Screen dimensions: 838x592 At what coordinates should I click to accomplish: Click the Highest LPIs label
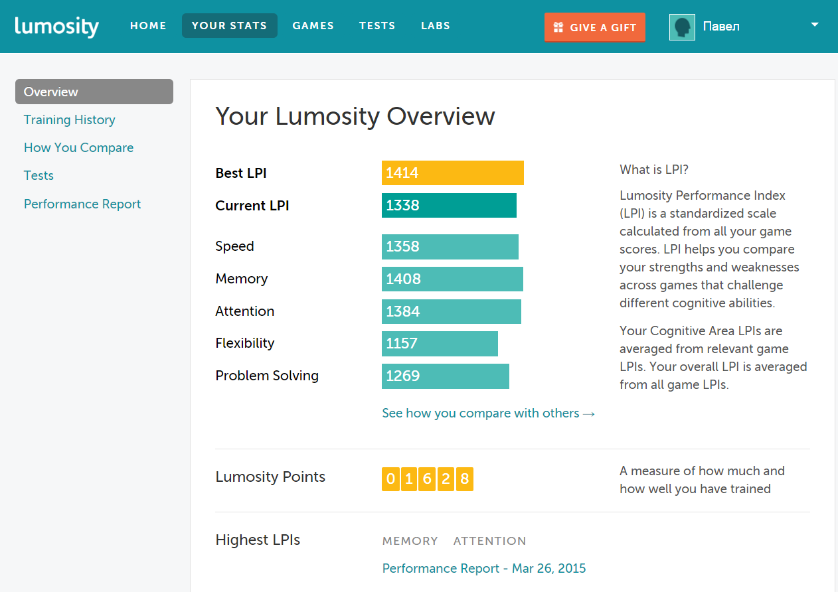coord(258,540)
